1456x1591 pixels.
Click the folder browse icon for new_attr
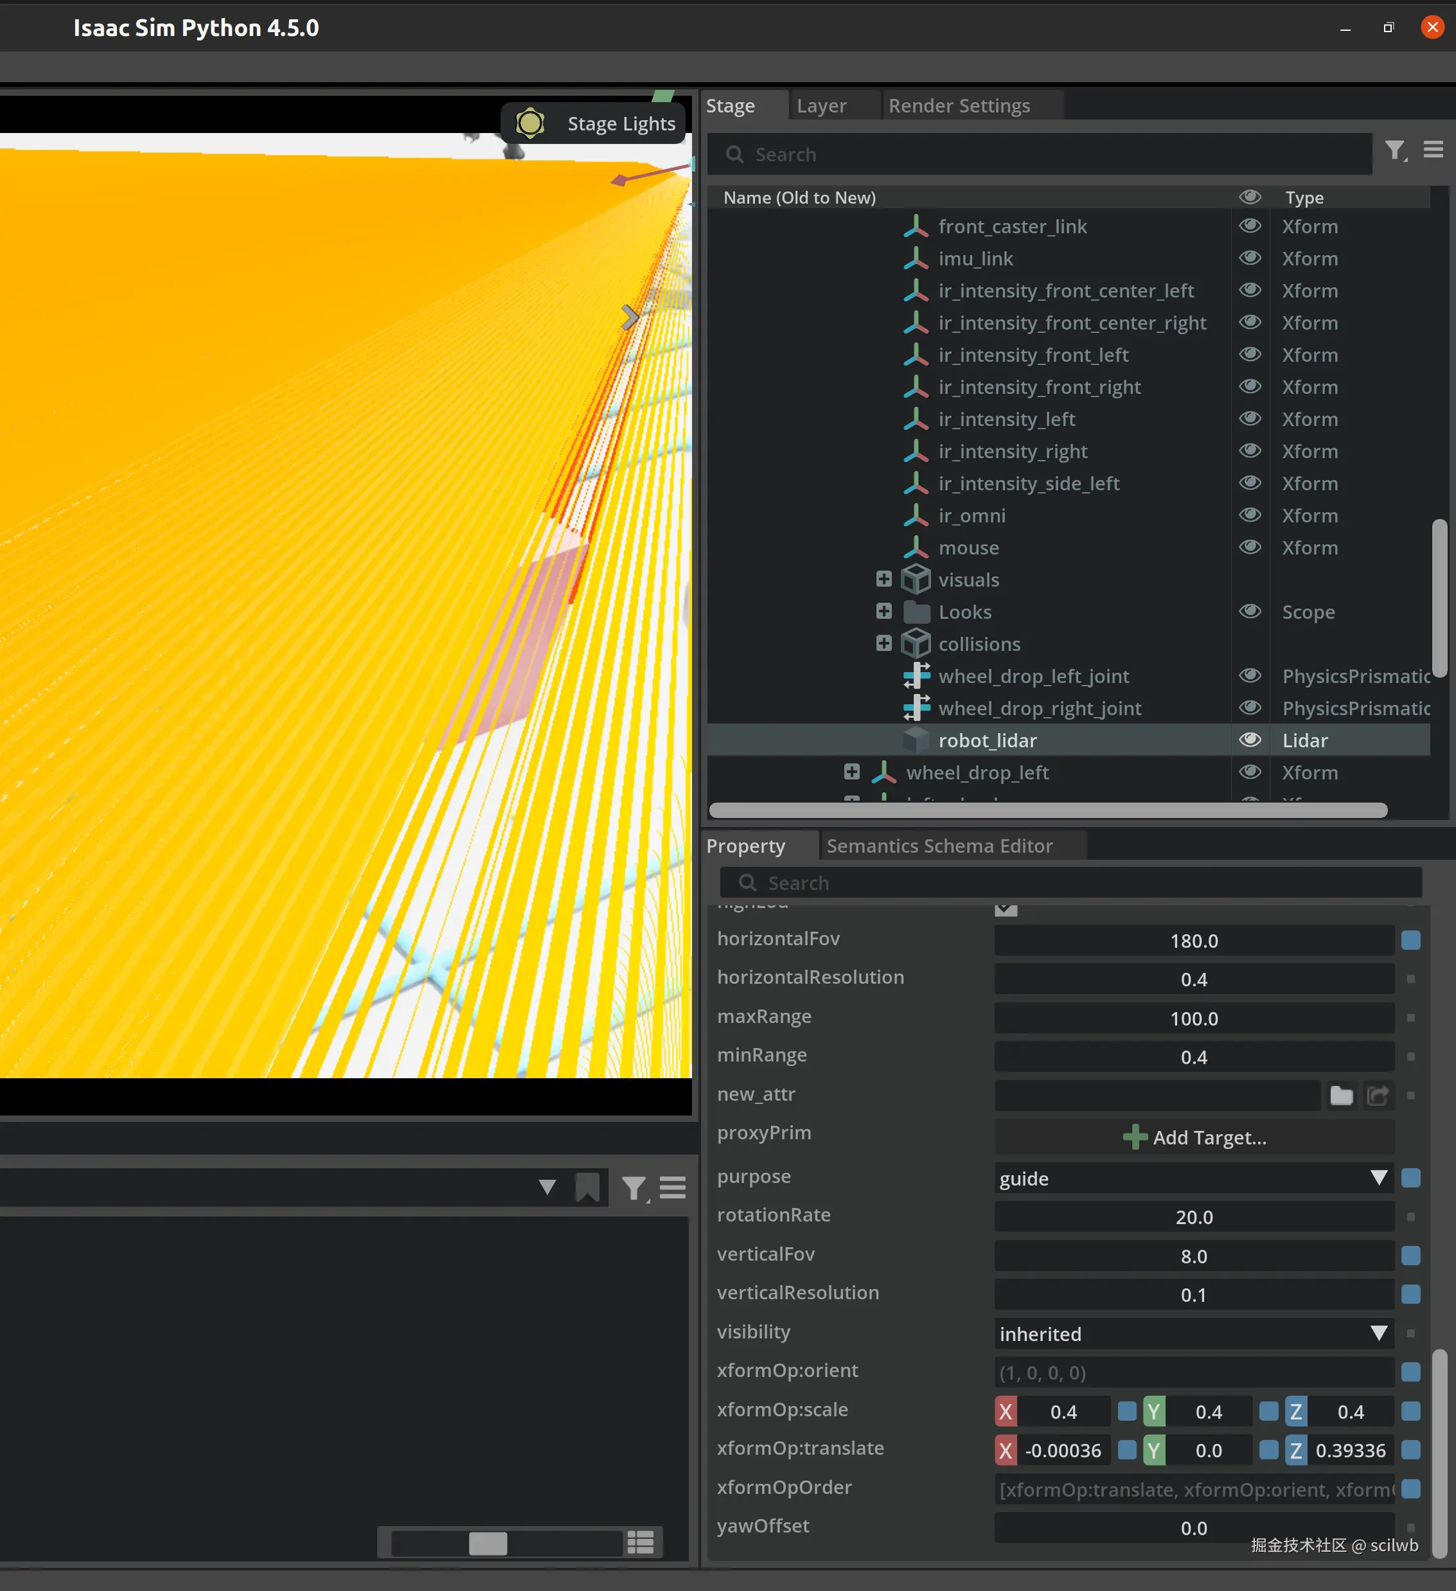point(1341,1096)
